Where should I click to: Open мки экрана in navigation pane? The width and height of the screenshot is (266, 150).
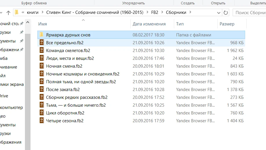point(12,84)
